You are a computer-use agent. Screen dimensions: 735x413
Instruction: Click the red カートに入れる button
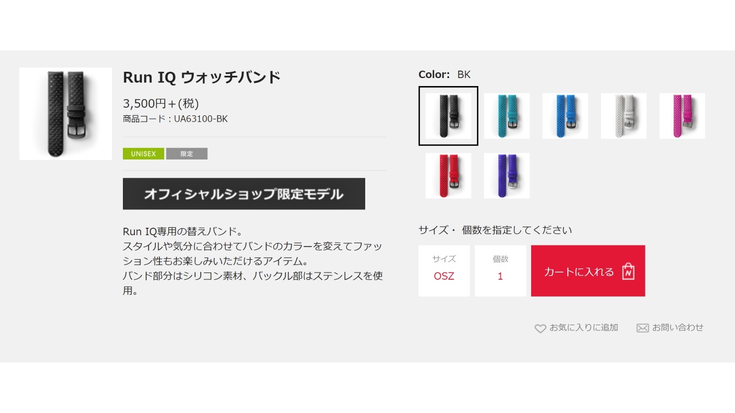click(x=579, y=271)
